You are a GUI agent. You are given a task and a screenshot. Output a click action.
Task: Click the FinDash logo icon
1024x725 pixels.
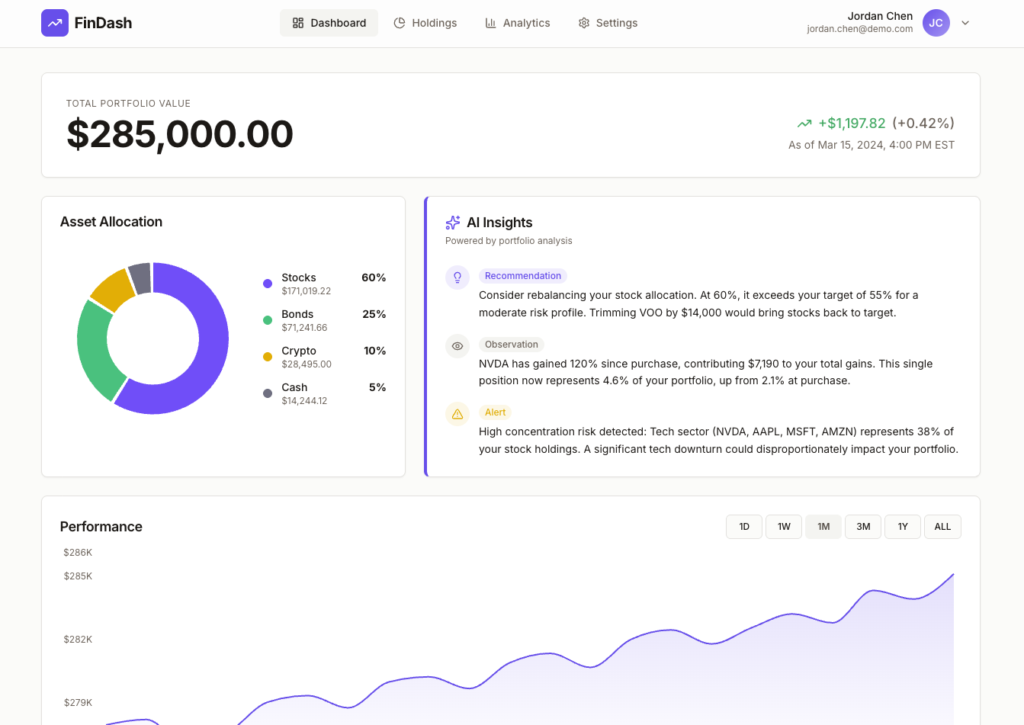click(x=55, y=23)
